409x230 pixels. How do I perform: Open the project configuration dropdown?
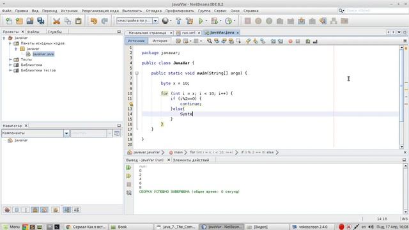coord(155,20)
